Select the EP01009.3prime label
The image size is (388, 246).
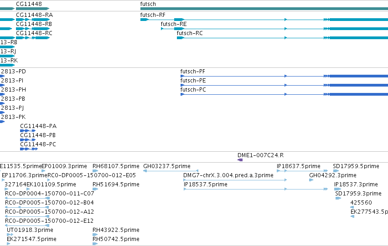pos(64,166)
